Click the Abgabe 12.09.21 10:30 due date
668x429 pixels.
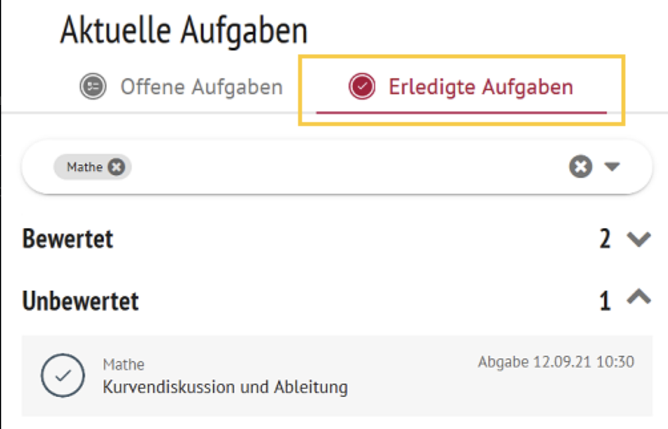pos(556,362)
